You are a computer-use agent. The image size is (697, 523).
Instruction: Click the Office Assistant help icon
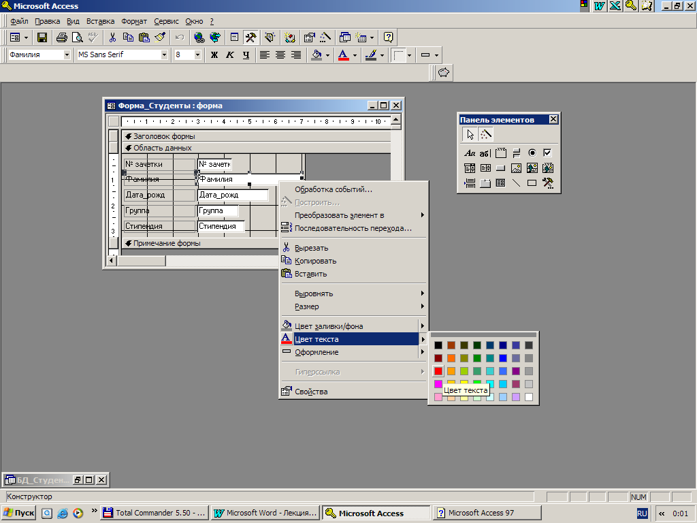tap(389, 37)
